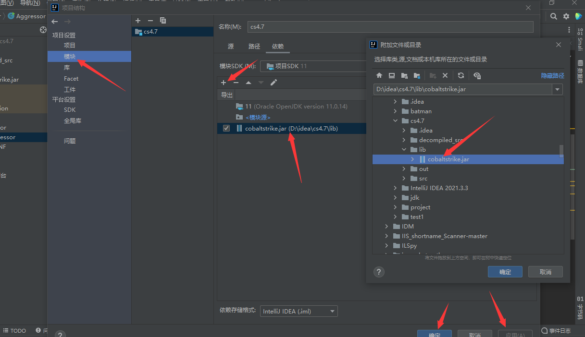Open TODO tool window

14,331
